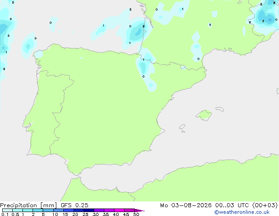Screen dimensions: 279x216
Task: Click the purple arrow past 50 mm
Action: pos(139,210)
